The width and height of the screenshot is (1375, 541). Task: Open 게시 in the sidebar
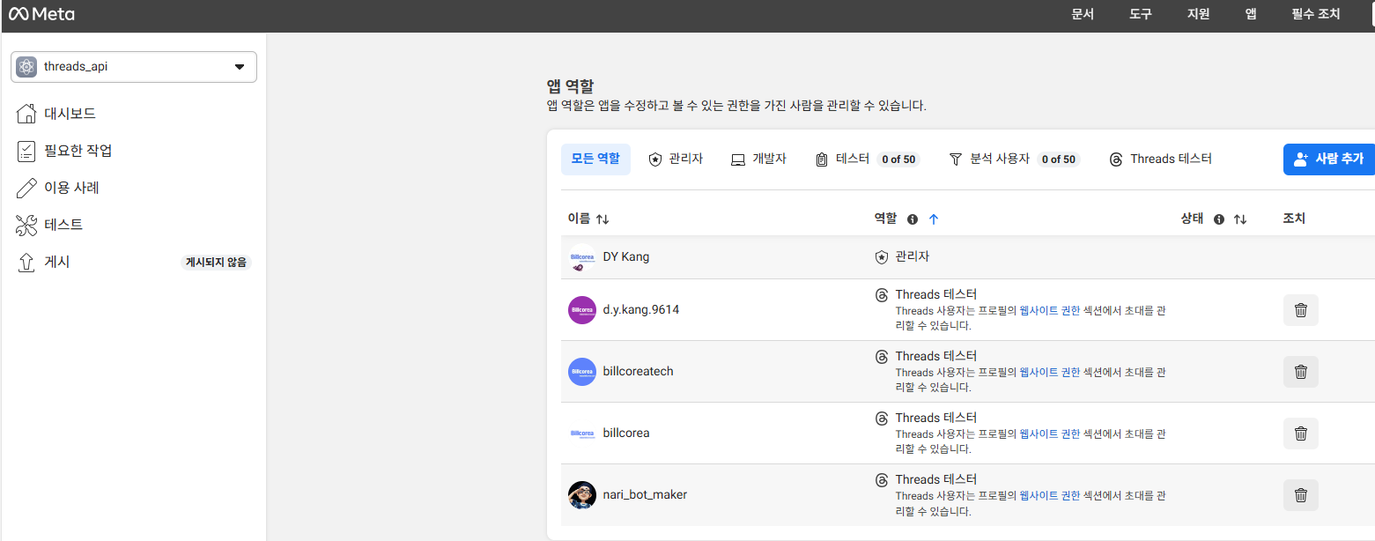(56, 262)
